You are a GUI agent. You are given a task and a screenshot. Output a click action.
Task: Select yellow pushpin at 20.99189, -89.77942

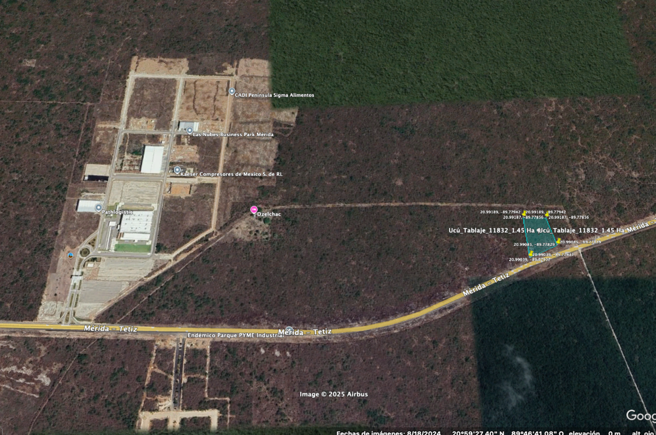coord(524,213)
